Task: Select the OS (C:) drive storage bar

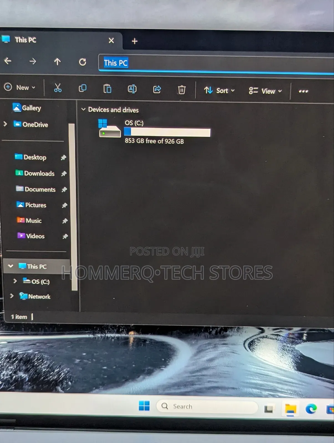Action: click(x=167, y=132)
